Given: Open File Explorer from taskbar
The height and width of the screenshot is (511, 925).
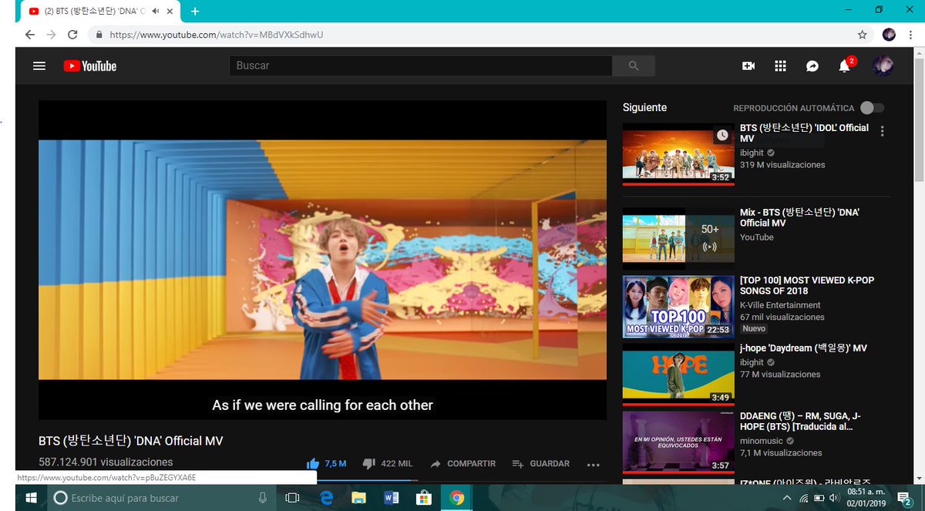Looking at the screenshot, I should point(358,498).
